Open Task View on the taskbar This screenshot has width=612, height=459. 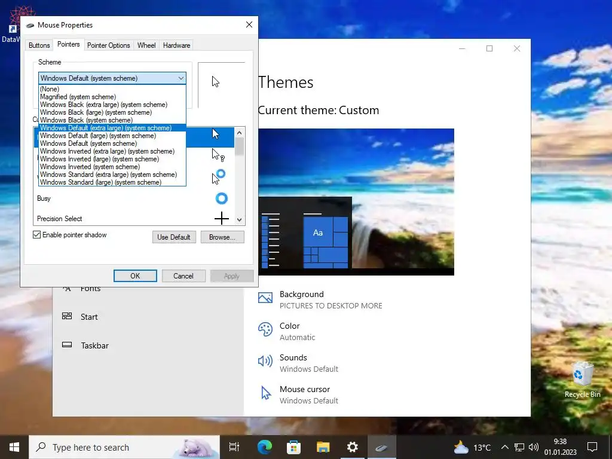(x=234, y=447)
